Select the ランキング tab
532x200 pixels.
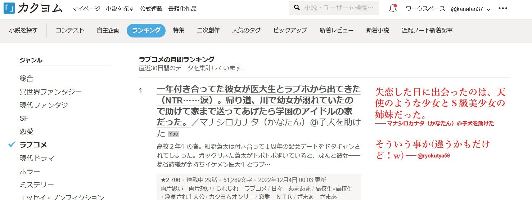pos(146,30)
